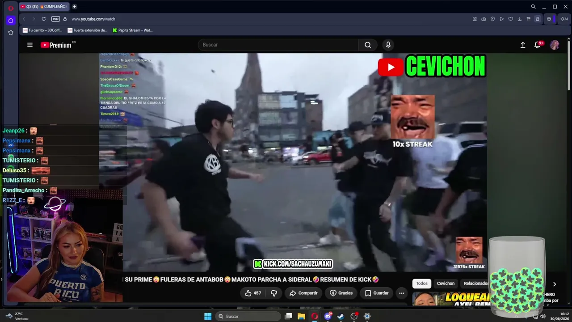Open the Opera menu logo
The width and height of the screenshot is (572, 322).
(x=11, y=8)
